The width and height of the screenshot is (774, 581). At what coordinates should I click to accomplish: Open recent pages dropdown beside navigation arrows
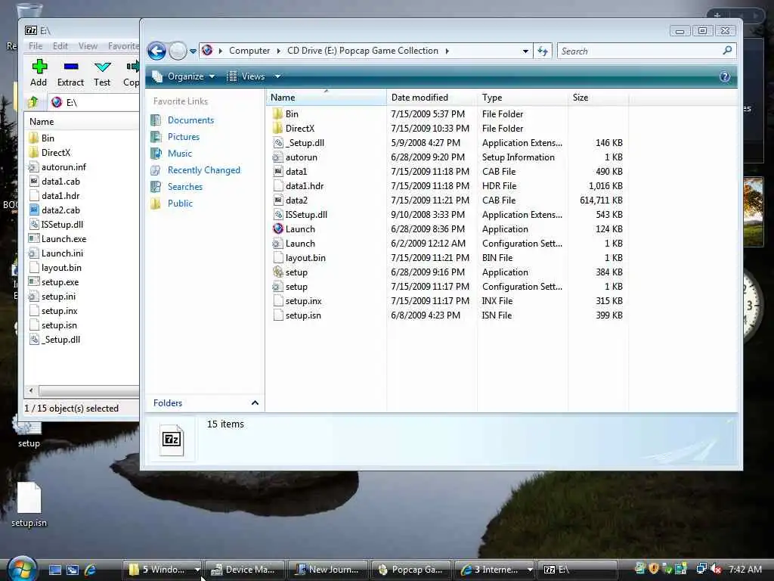(193, 51)
